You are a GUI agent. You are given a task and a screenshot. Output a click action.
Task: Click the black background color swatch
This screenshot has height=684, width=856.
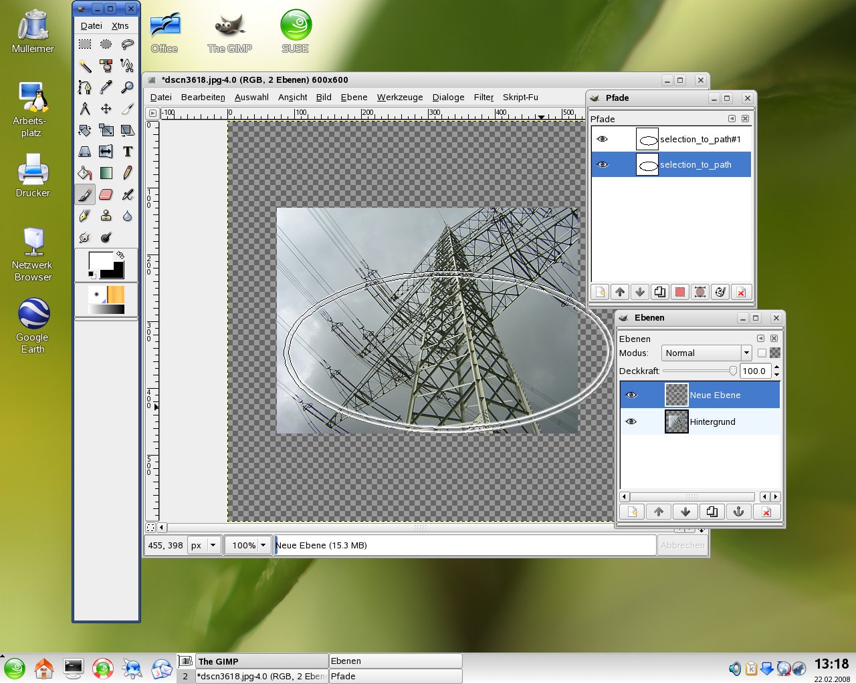coord(116,271)
